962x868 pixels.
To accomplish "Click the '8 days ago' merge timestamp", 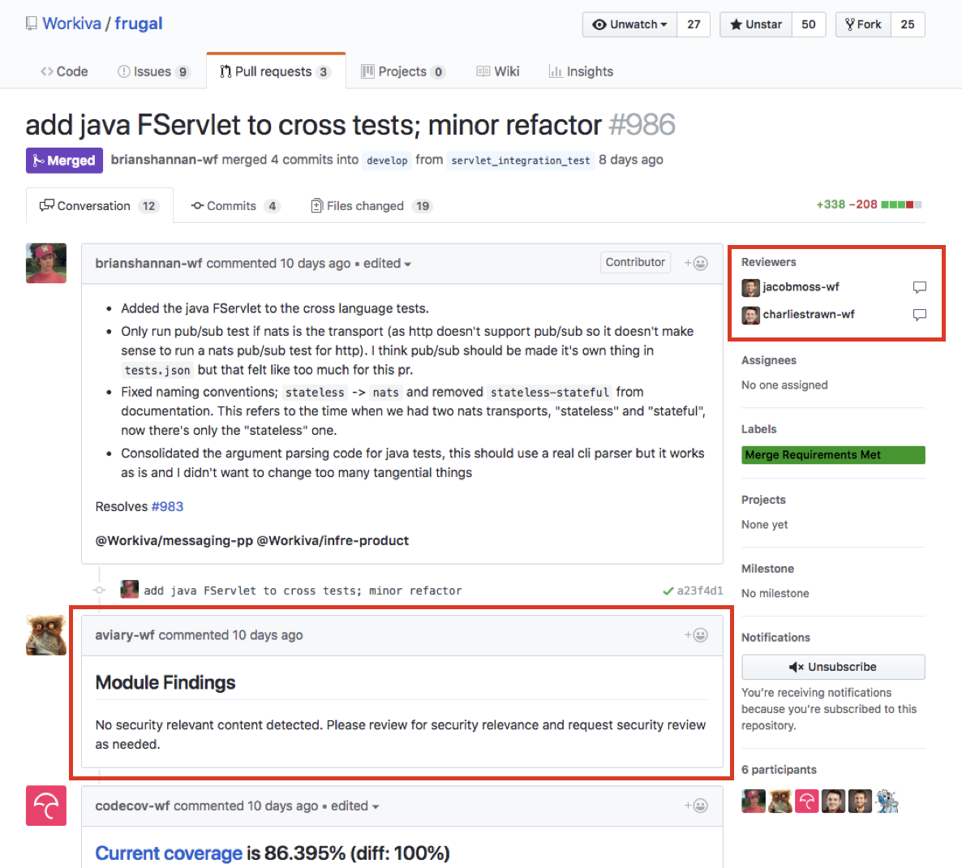I will click(631, 160).
